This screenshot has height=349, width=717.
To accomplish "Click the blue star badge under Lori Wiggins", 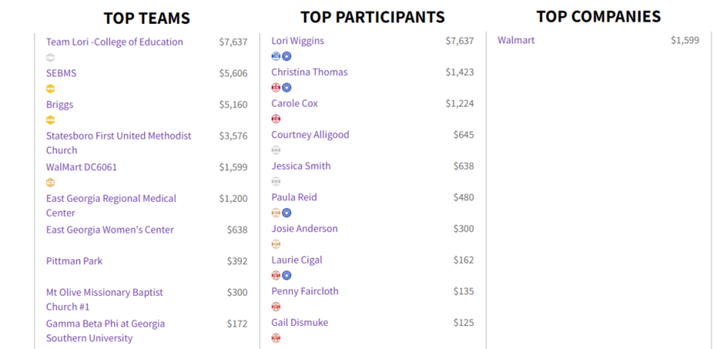I will (287, 56).
